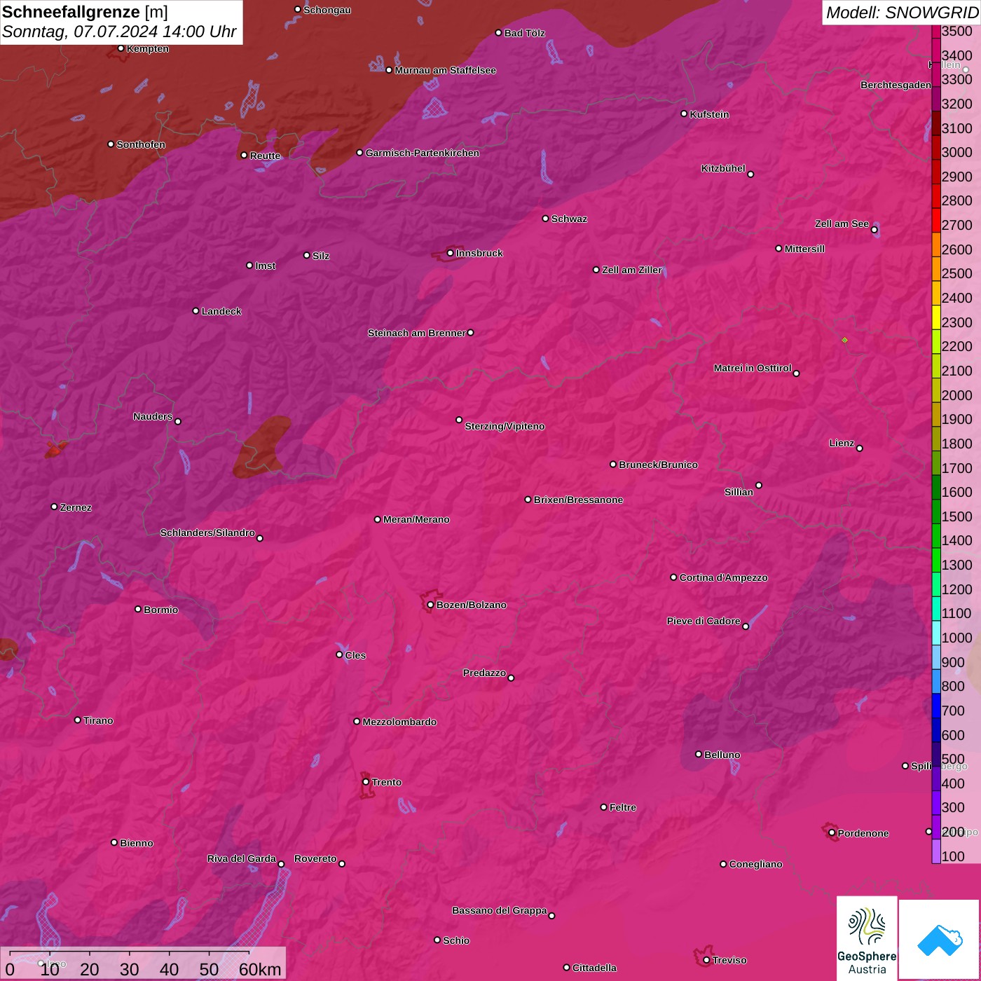Click the Pieve di Cadore label

pos(704,621)
